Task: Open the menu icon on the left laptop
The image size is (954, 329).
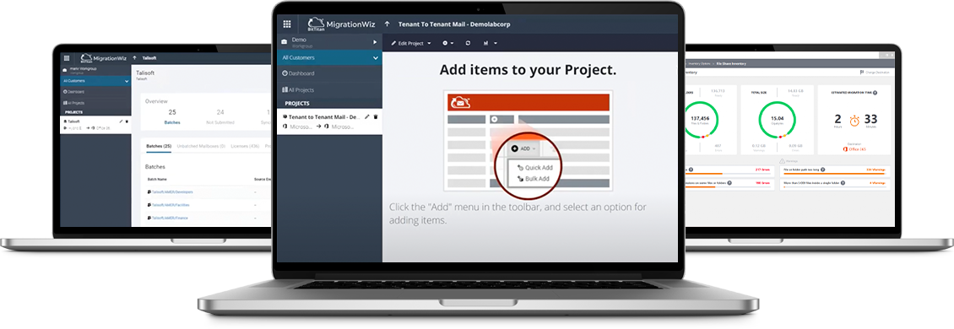Action: tap(67, 57)
